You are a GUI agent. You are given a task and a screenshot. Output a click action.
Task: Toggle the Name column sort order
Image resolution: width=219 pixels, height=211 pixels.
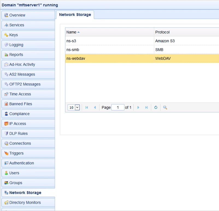pyautogui.click(x=71, y=32)
